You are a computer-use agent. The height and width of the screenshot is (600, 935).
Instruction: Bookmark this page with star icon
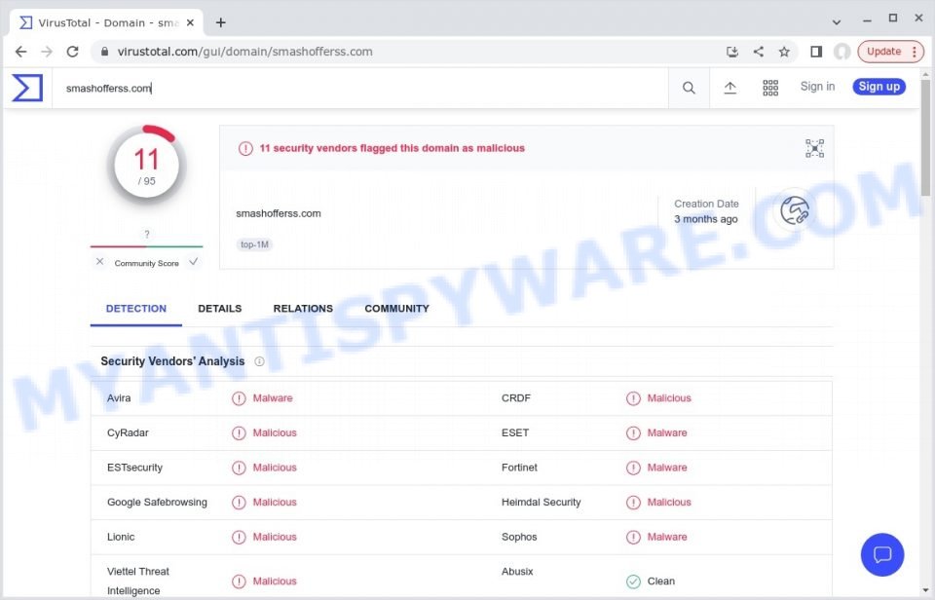pyautogui.click(x=784, y=52)
